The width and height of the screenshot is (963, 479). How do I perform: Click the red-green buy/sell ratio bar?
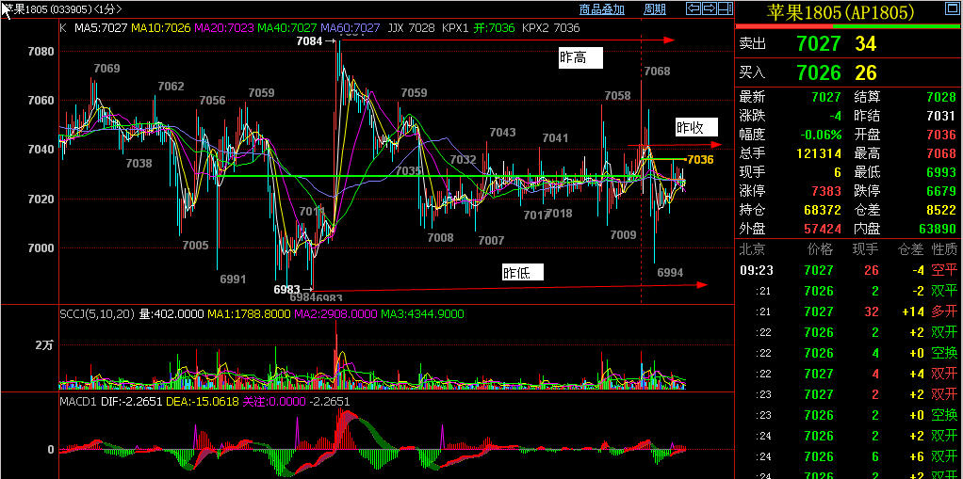pos(848,27)
